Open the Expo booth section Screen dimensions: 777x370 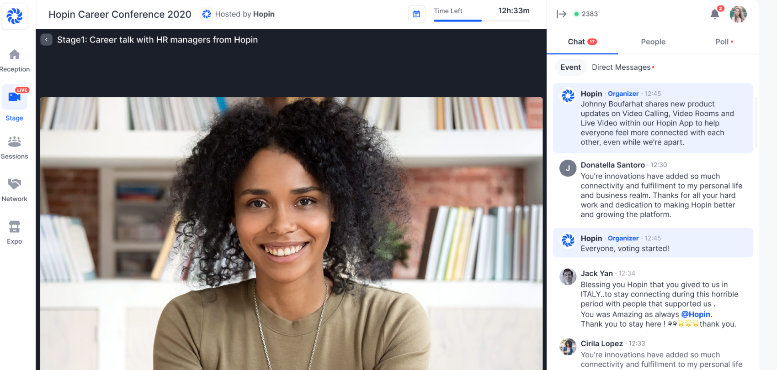click(x=15, y=232)
